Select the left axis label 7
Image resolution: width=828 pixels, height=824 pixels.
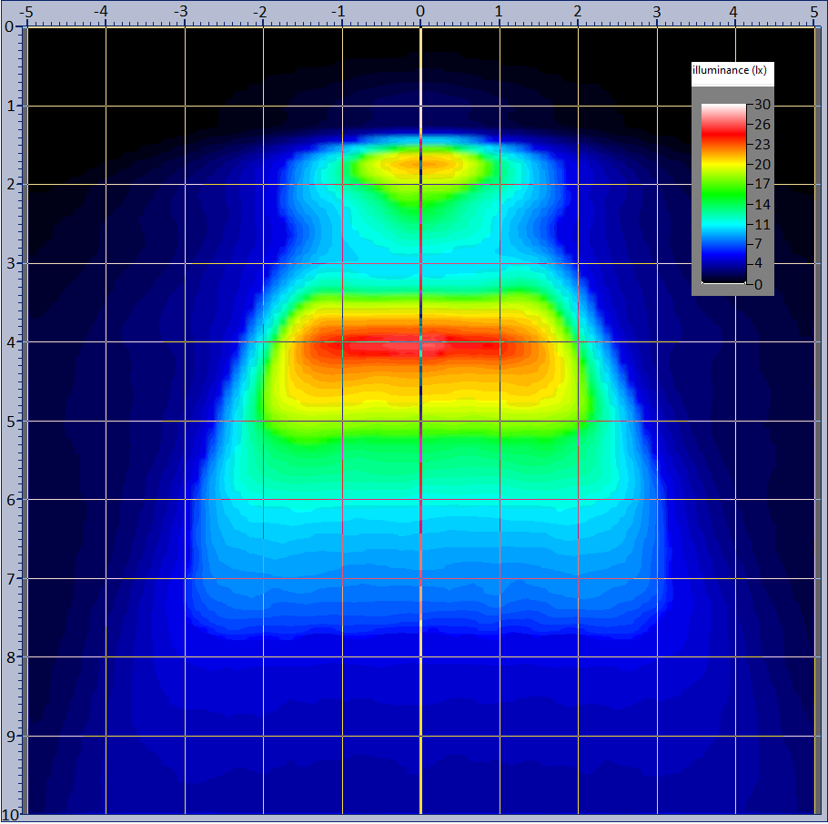(x=10, y=578)
